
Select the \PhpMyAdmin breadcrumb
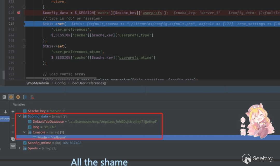point(38,83)
